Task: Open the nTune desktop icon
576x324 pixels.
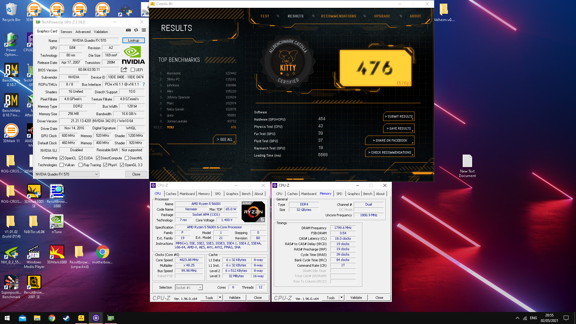Action: [57, 224]
